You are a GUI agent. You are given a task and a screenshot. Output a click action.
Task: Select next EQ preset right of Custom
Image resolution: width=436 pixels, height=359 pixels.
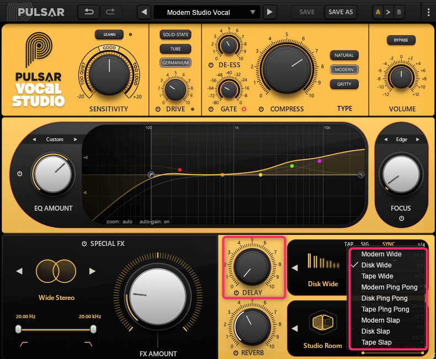[76, 140]
